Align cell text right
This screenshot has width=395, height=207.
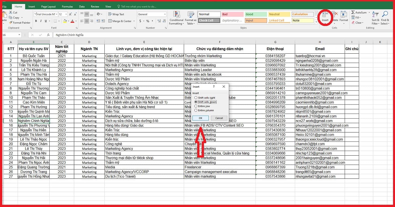pyautogui.click(x=92, y=21)
